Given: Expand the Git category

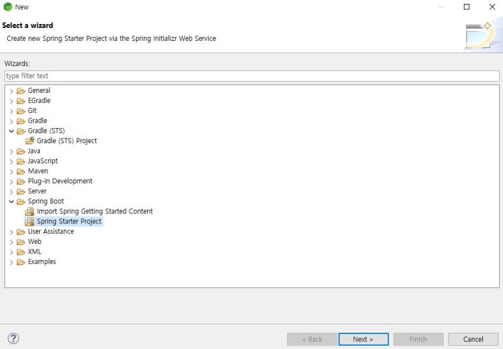Looking at the screenshot, I should point(11,111).
